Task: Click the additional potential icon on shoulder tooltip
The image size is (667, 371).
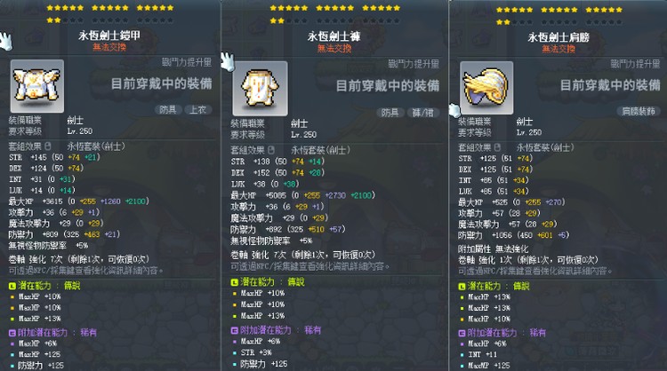Action: [462, 333]
